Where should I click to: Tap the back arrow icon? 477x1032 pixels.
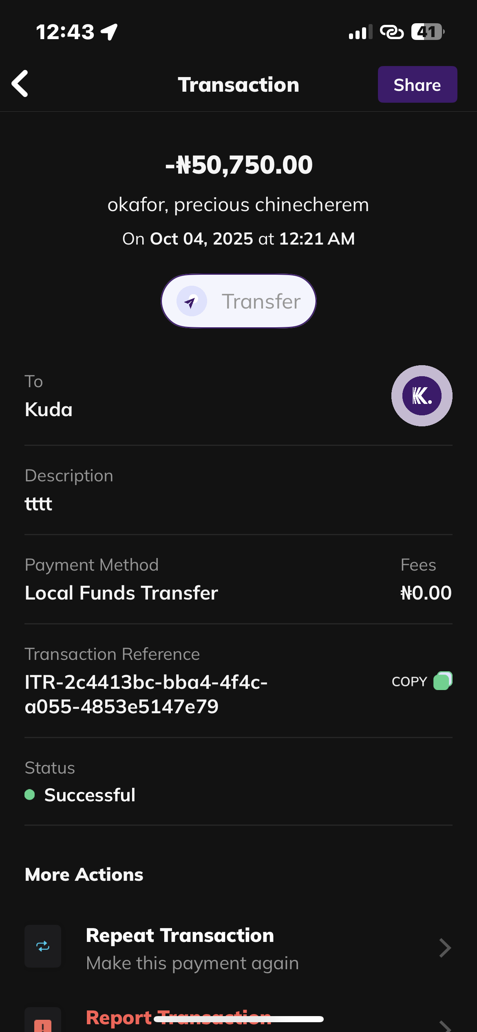(x=20, y=84)
